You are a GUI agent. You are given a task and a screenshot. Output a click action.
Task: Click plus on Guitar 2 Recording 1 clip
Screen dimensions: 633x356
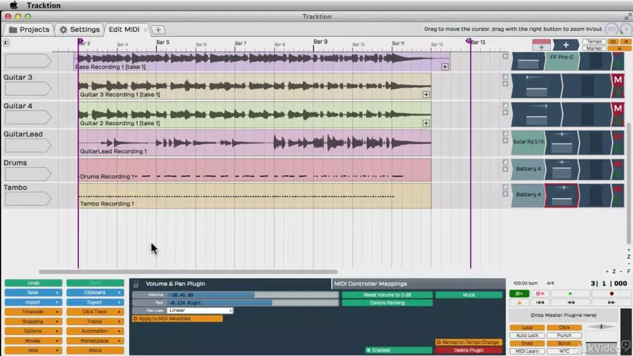pyautogui.click(x=426, y=123)
